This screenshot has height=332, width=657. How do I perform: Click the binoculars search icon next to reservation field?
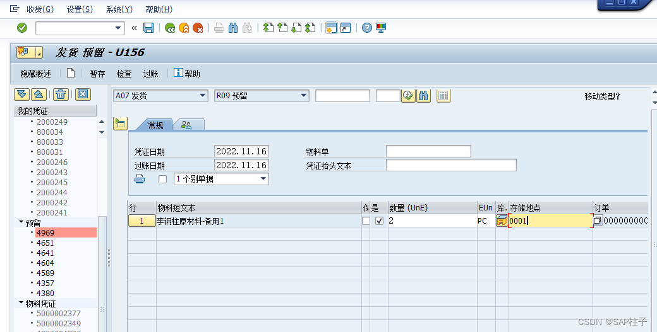coord(424,96)
